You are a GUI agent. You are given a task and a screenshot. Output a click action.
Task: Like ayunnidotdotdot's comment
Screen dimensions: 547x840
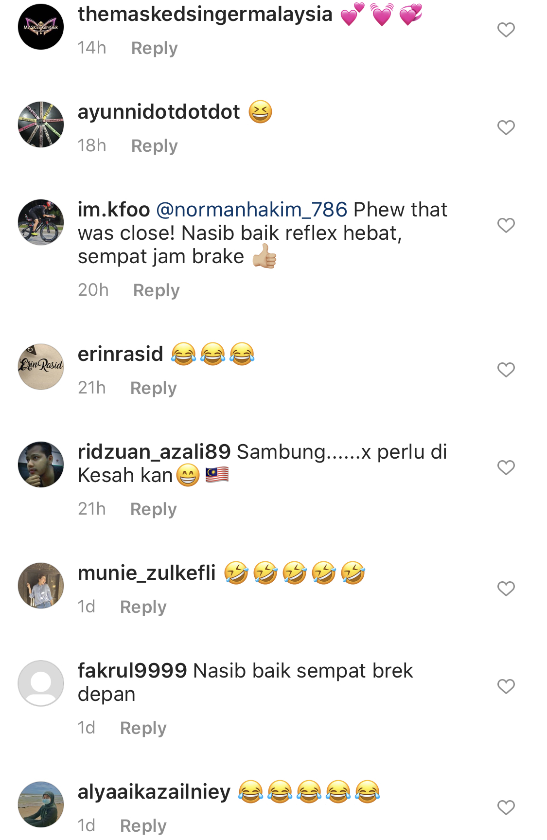(506, 128)
